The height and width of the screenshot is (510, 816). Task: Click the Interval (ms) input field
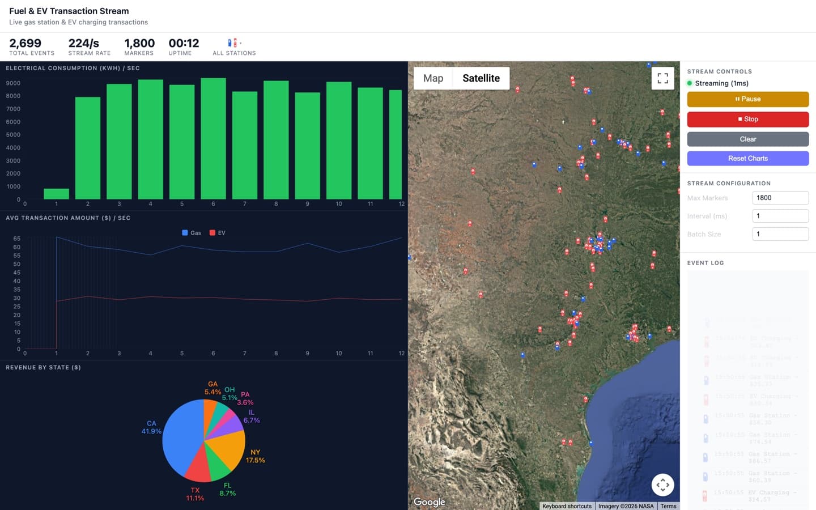[x=780, y=216]
